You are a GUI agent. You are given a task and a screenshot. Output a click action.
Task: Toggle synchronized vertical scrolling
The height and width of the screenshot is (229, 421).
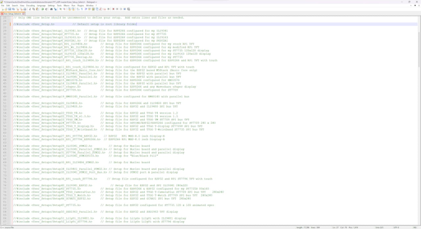click(x=69, y=9)
